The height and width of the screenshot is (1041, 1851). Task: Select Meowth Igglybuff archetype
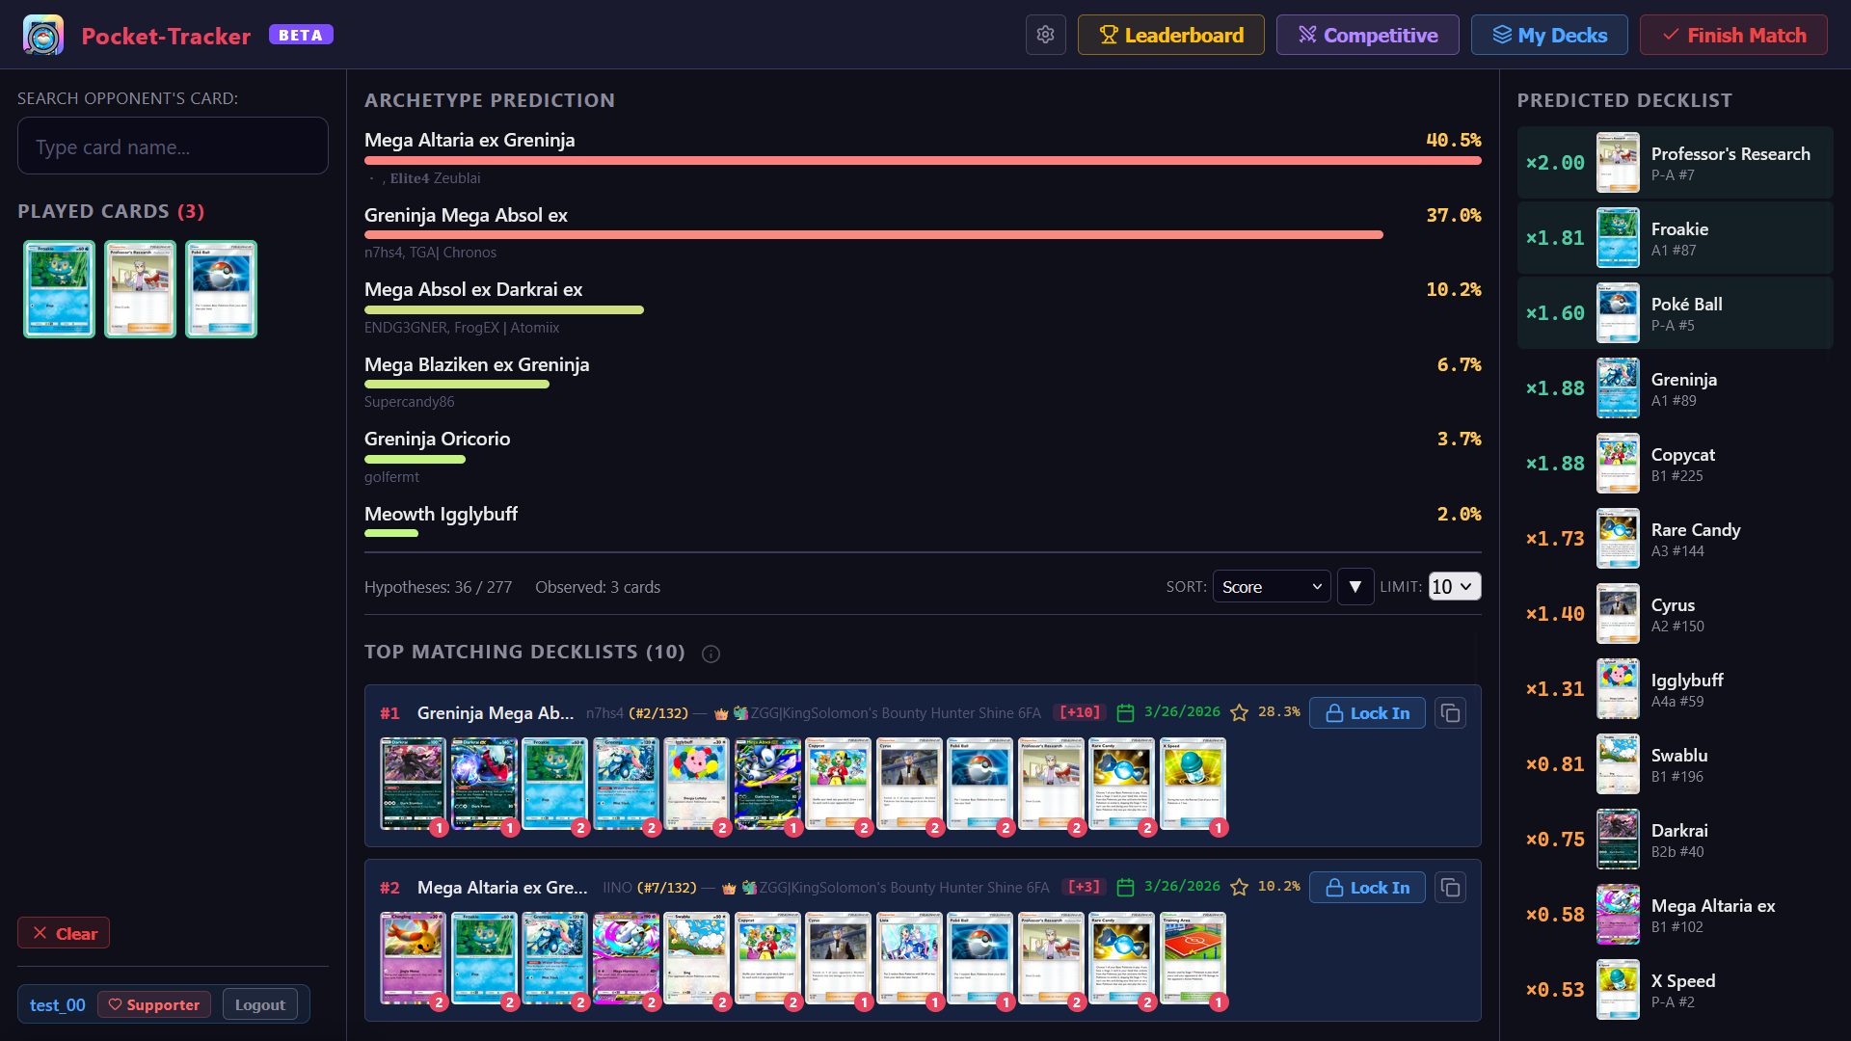pos(442,514)
